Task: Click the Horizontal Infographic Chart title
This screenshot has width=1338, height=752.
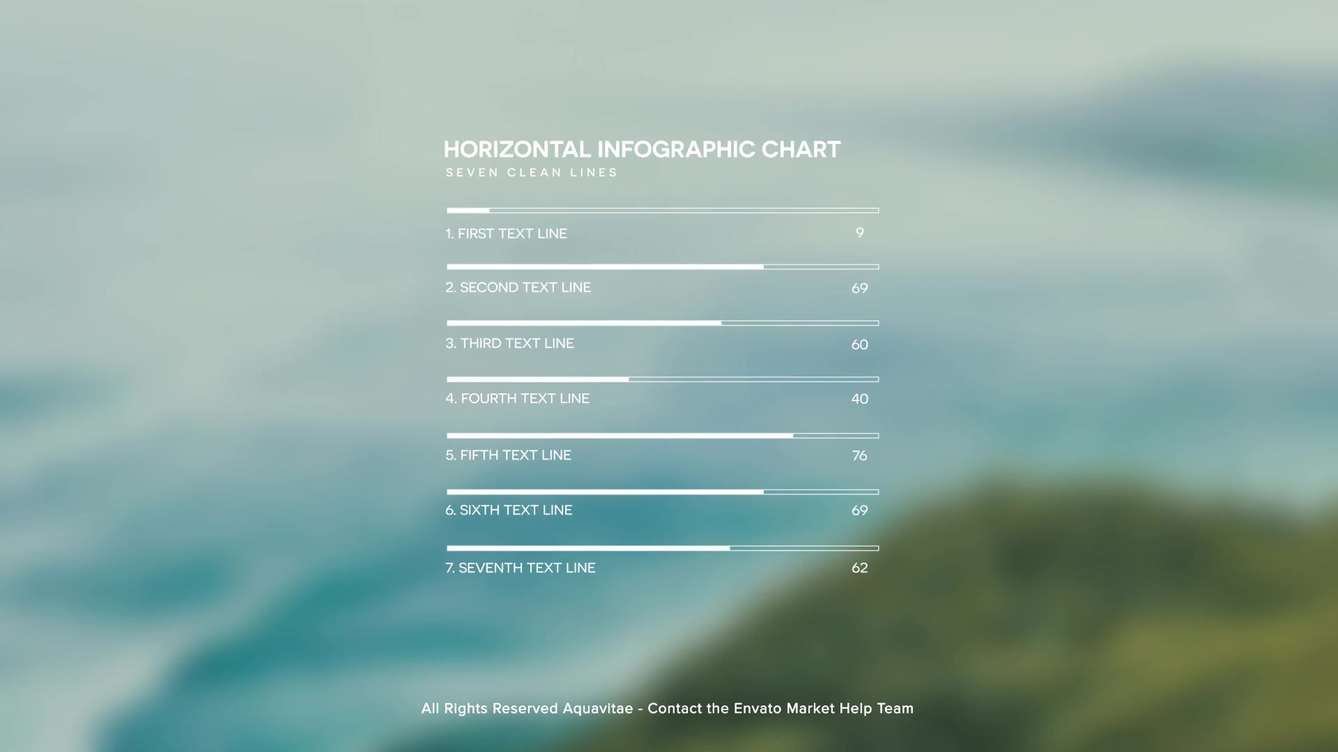Action: 642,150
